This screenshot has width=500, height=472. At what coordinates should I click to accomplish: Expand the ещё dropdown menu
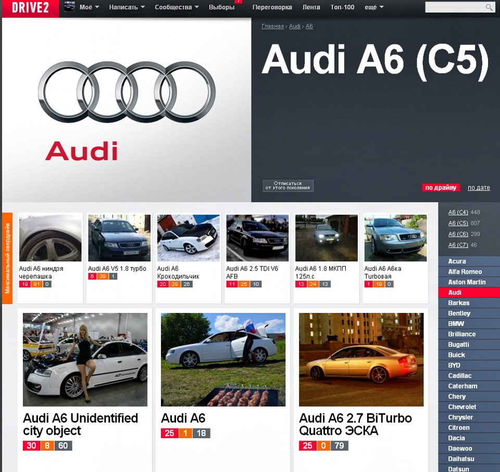tap(374, 7)
